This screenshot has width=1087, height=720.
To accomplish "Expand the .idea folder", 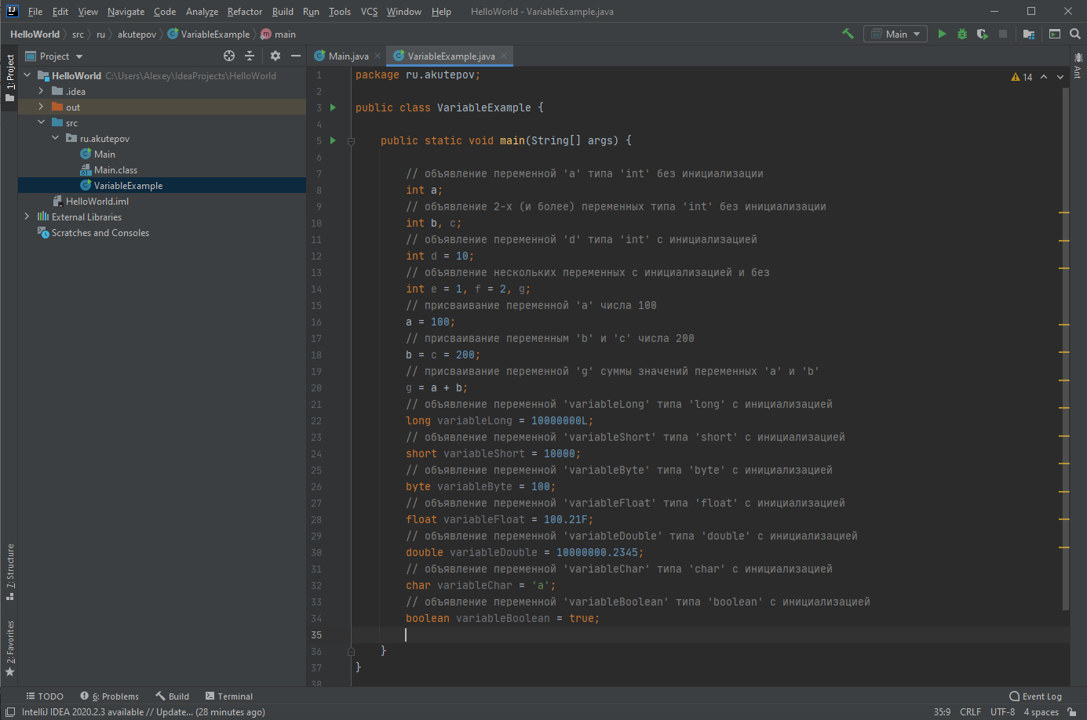I will 42,91.
